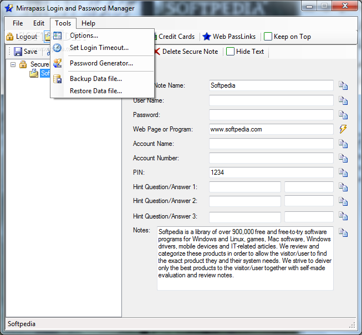
Task: Focus the Hint Question 3 field
Action: coord(245,217)
